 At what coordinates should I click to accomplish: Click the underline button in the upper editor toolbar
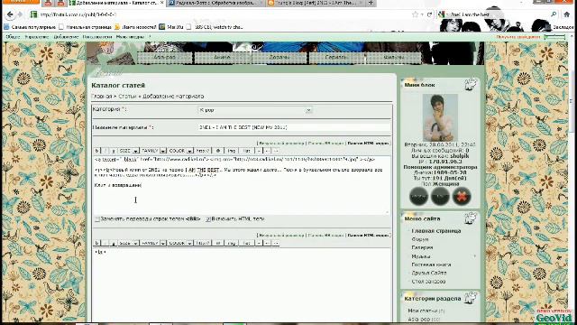[x=114, y=151]
